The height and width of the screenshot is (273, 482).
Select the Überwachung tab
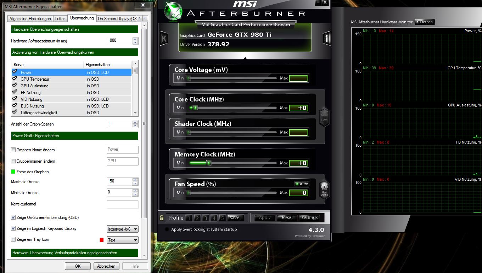pos(82,18)
